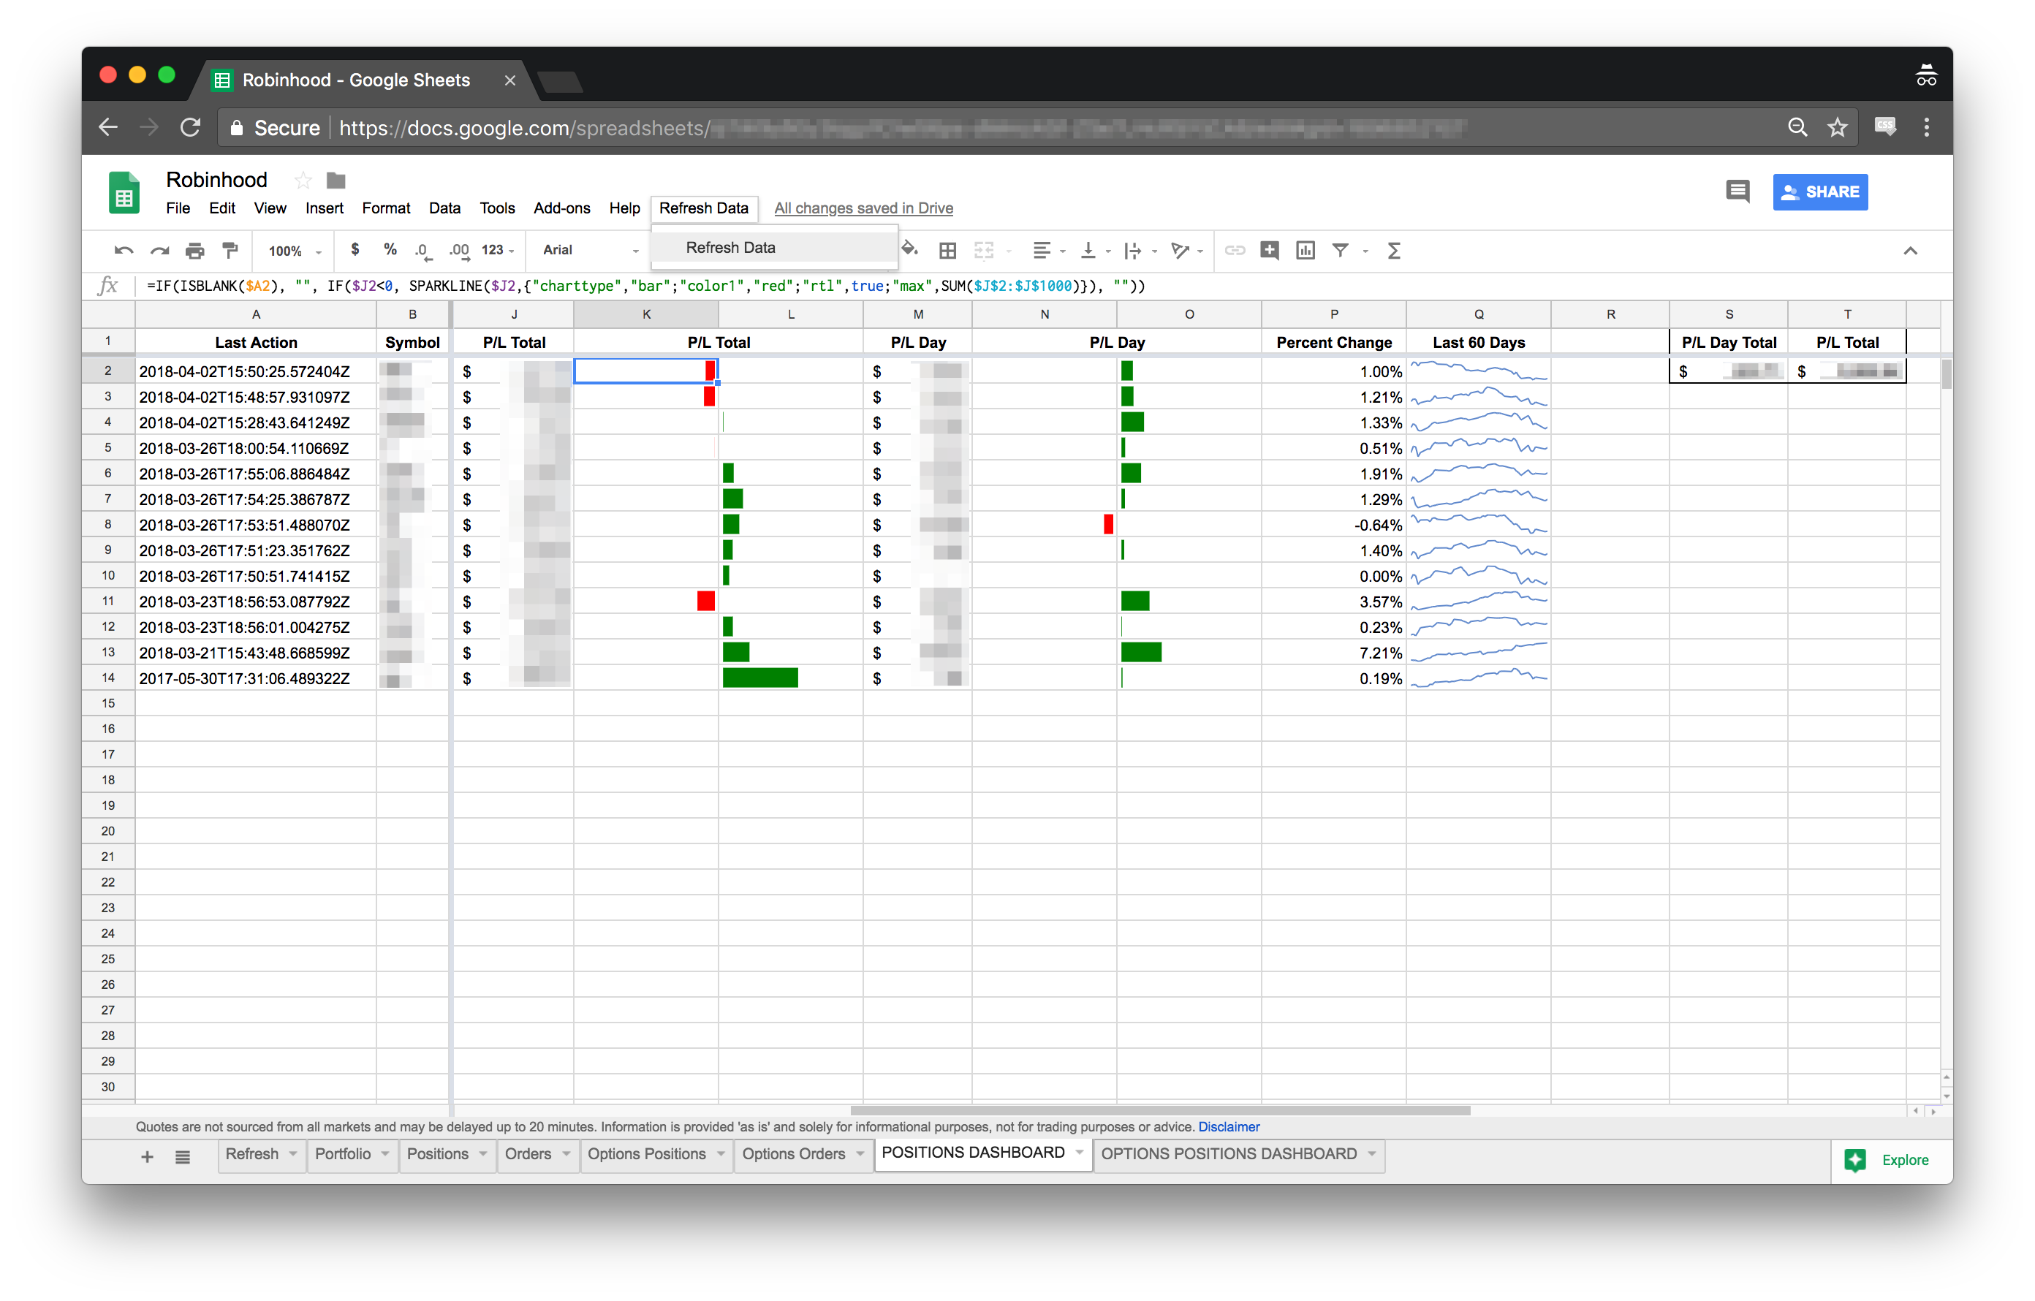Open the Data menu
Screen dimensions: 2035x1301
pos(444,208)
